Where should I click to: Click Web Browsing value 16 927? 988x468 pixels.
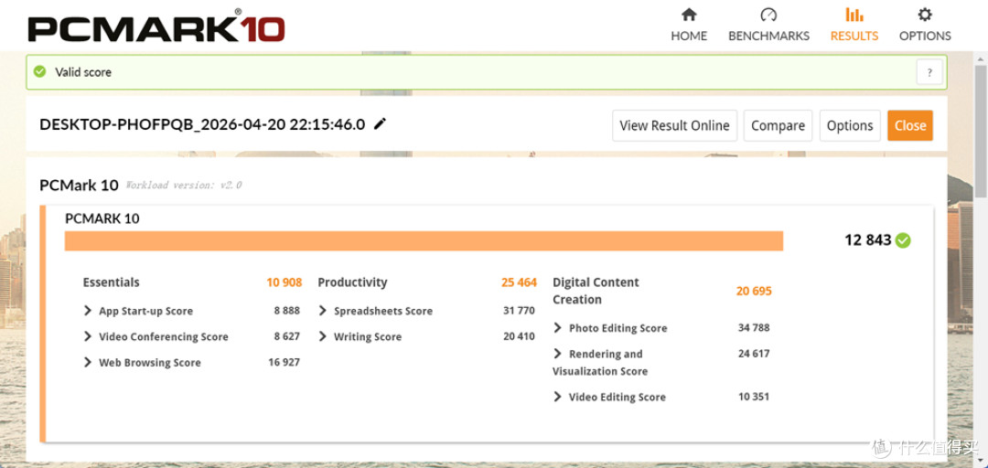[x=285, y=362]
